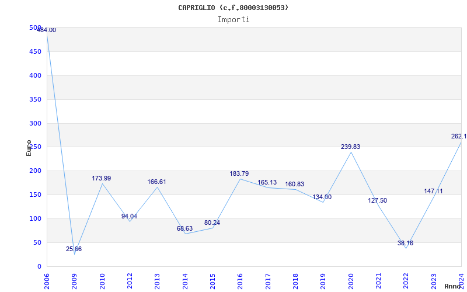Select the 100 tick on Euro axis
The height and width of the screenshot is (292, 467).
click(36, 218)
